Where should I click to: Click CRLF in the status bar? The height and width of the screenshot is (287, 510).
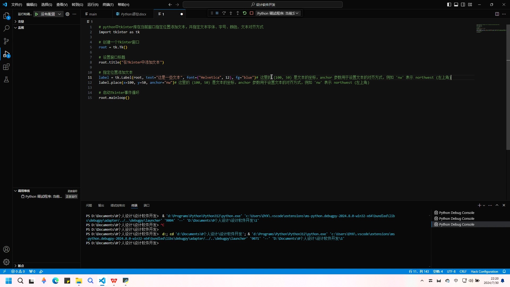pos(463,272)
